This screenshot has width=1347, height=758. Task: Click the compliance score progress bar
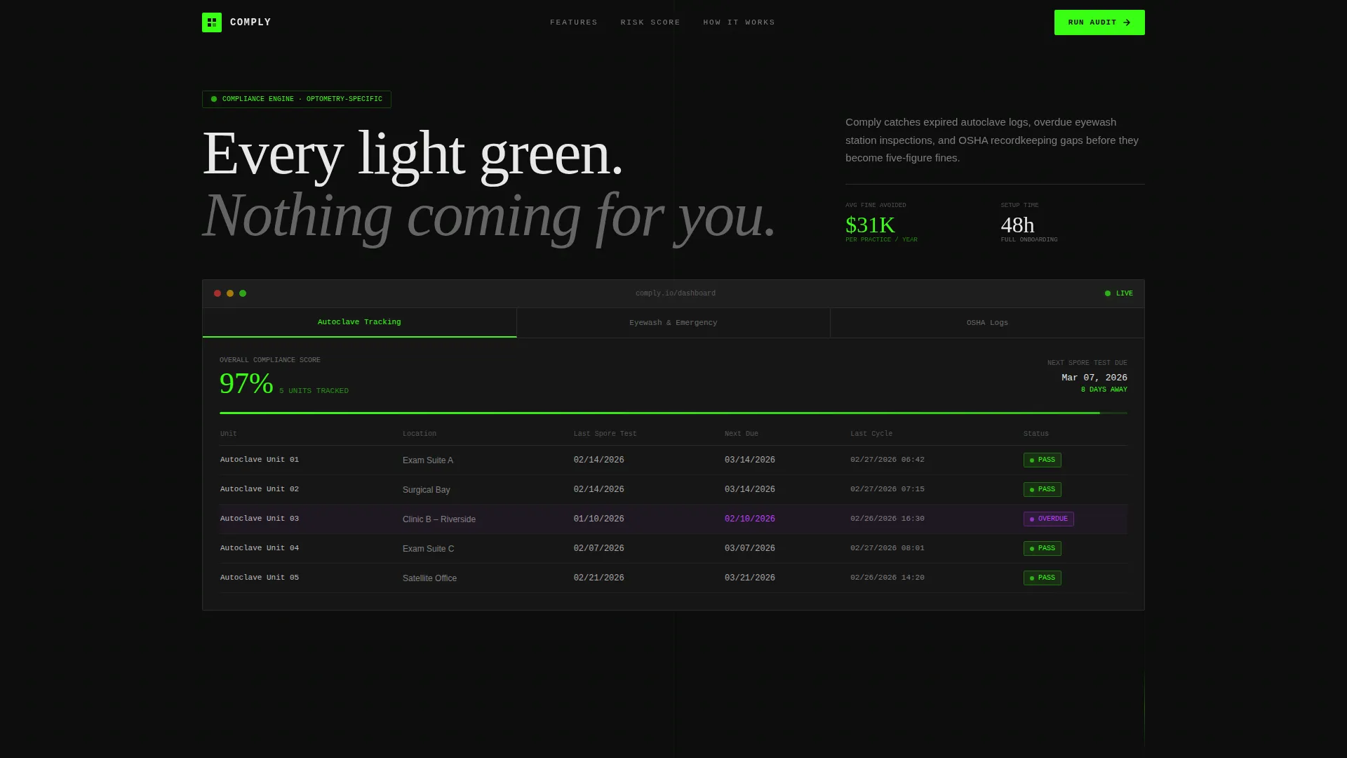(673, 413)
